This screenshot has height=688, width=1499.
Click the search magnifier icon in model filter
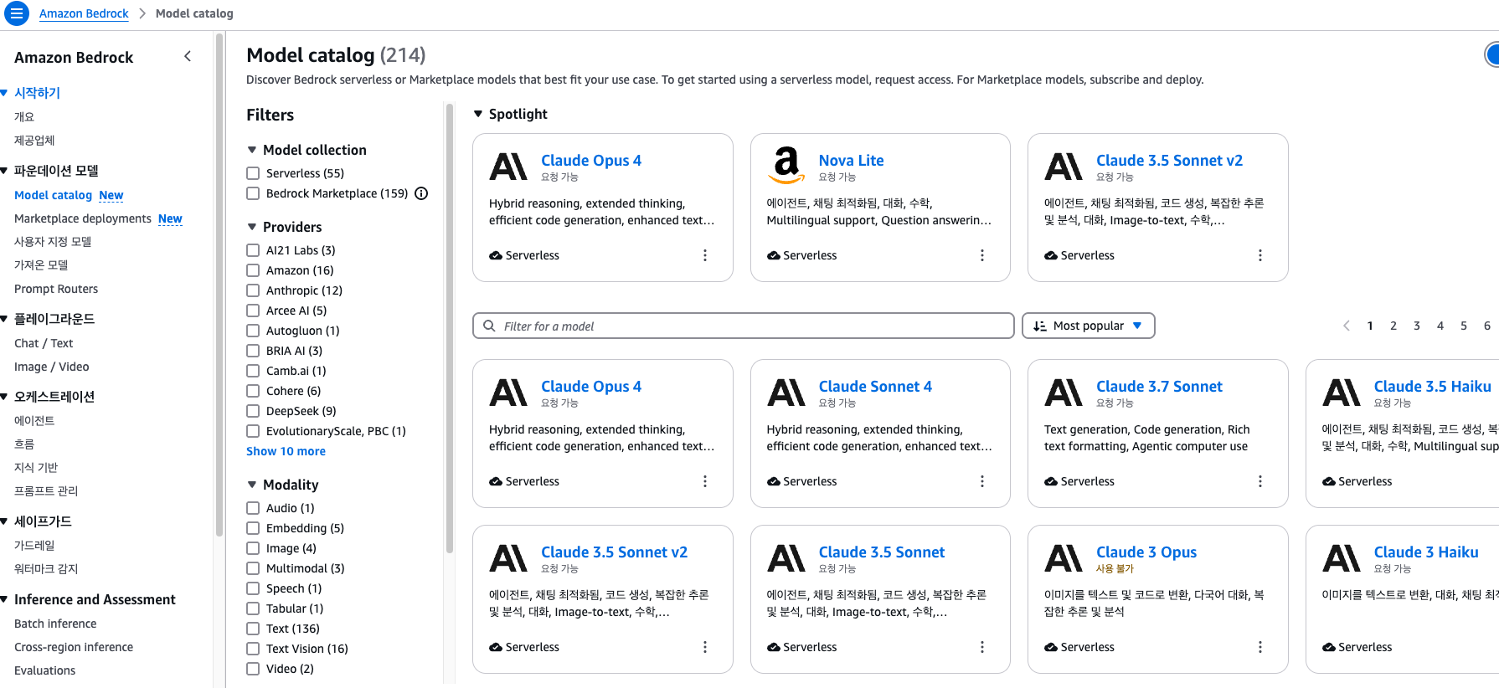pyautogui.click(x=490, y=326)
